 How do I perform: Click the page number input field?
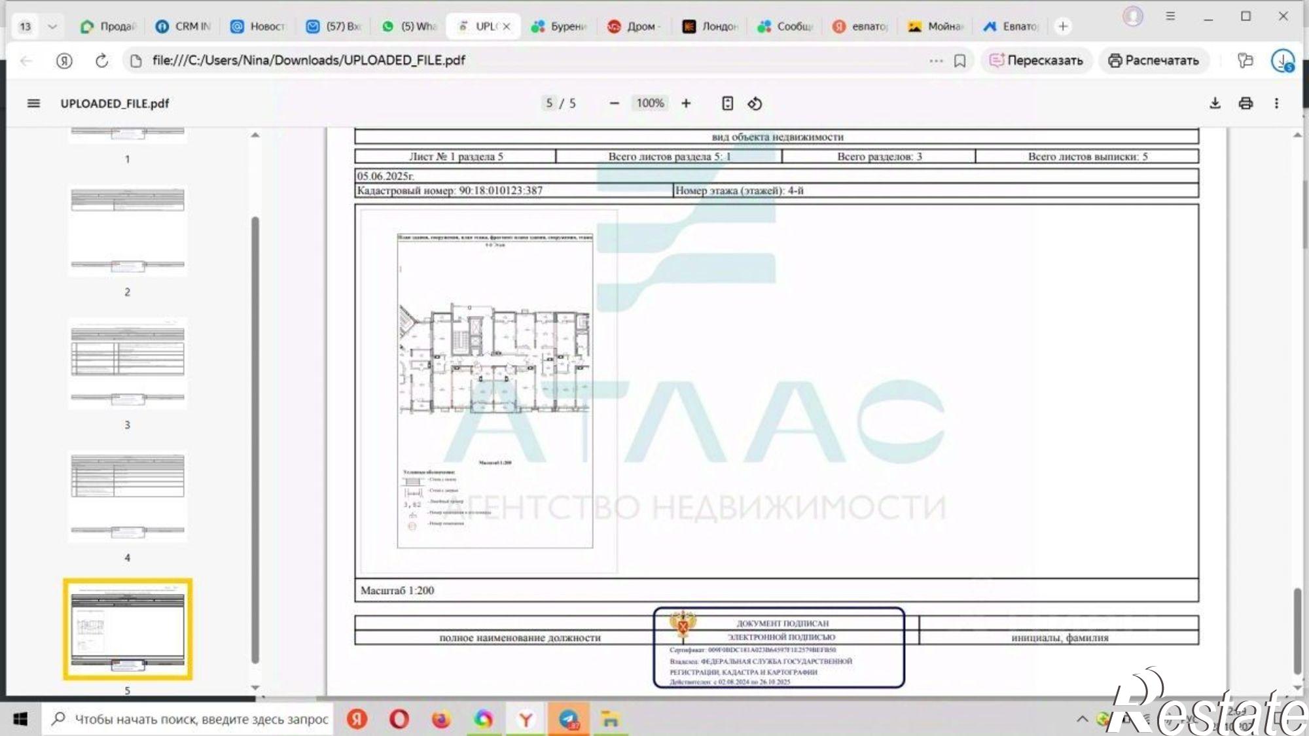click(x=549, y=103)
